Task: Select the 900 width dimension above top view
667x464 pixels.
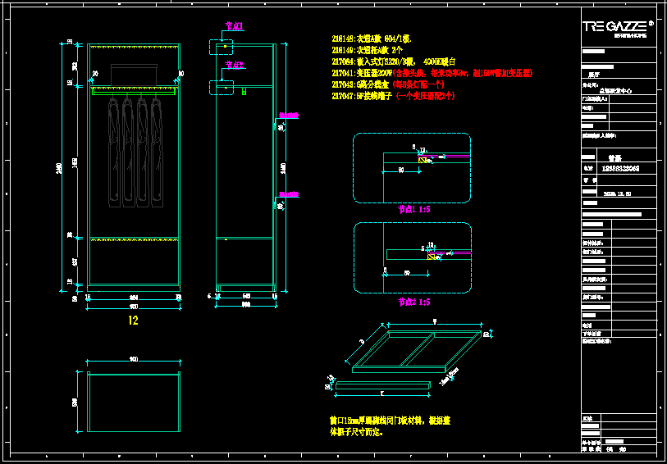Action: (134, 360)
